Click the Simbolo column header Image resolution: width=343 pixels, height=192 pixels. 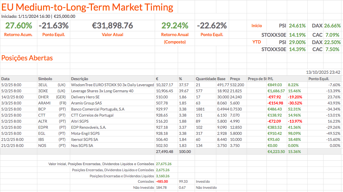point(45,79)
